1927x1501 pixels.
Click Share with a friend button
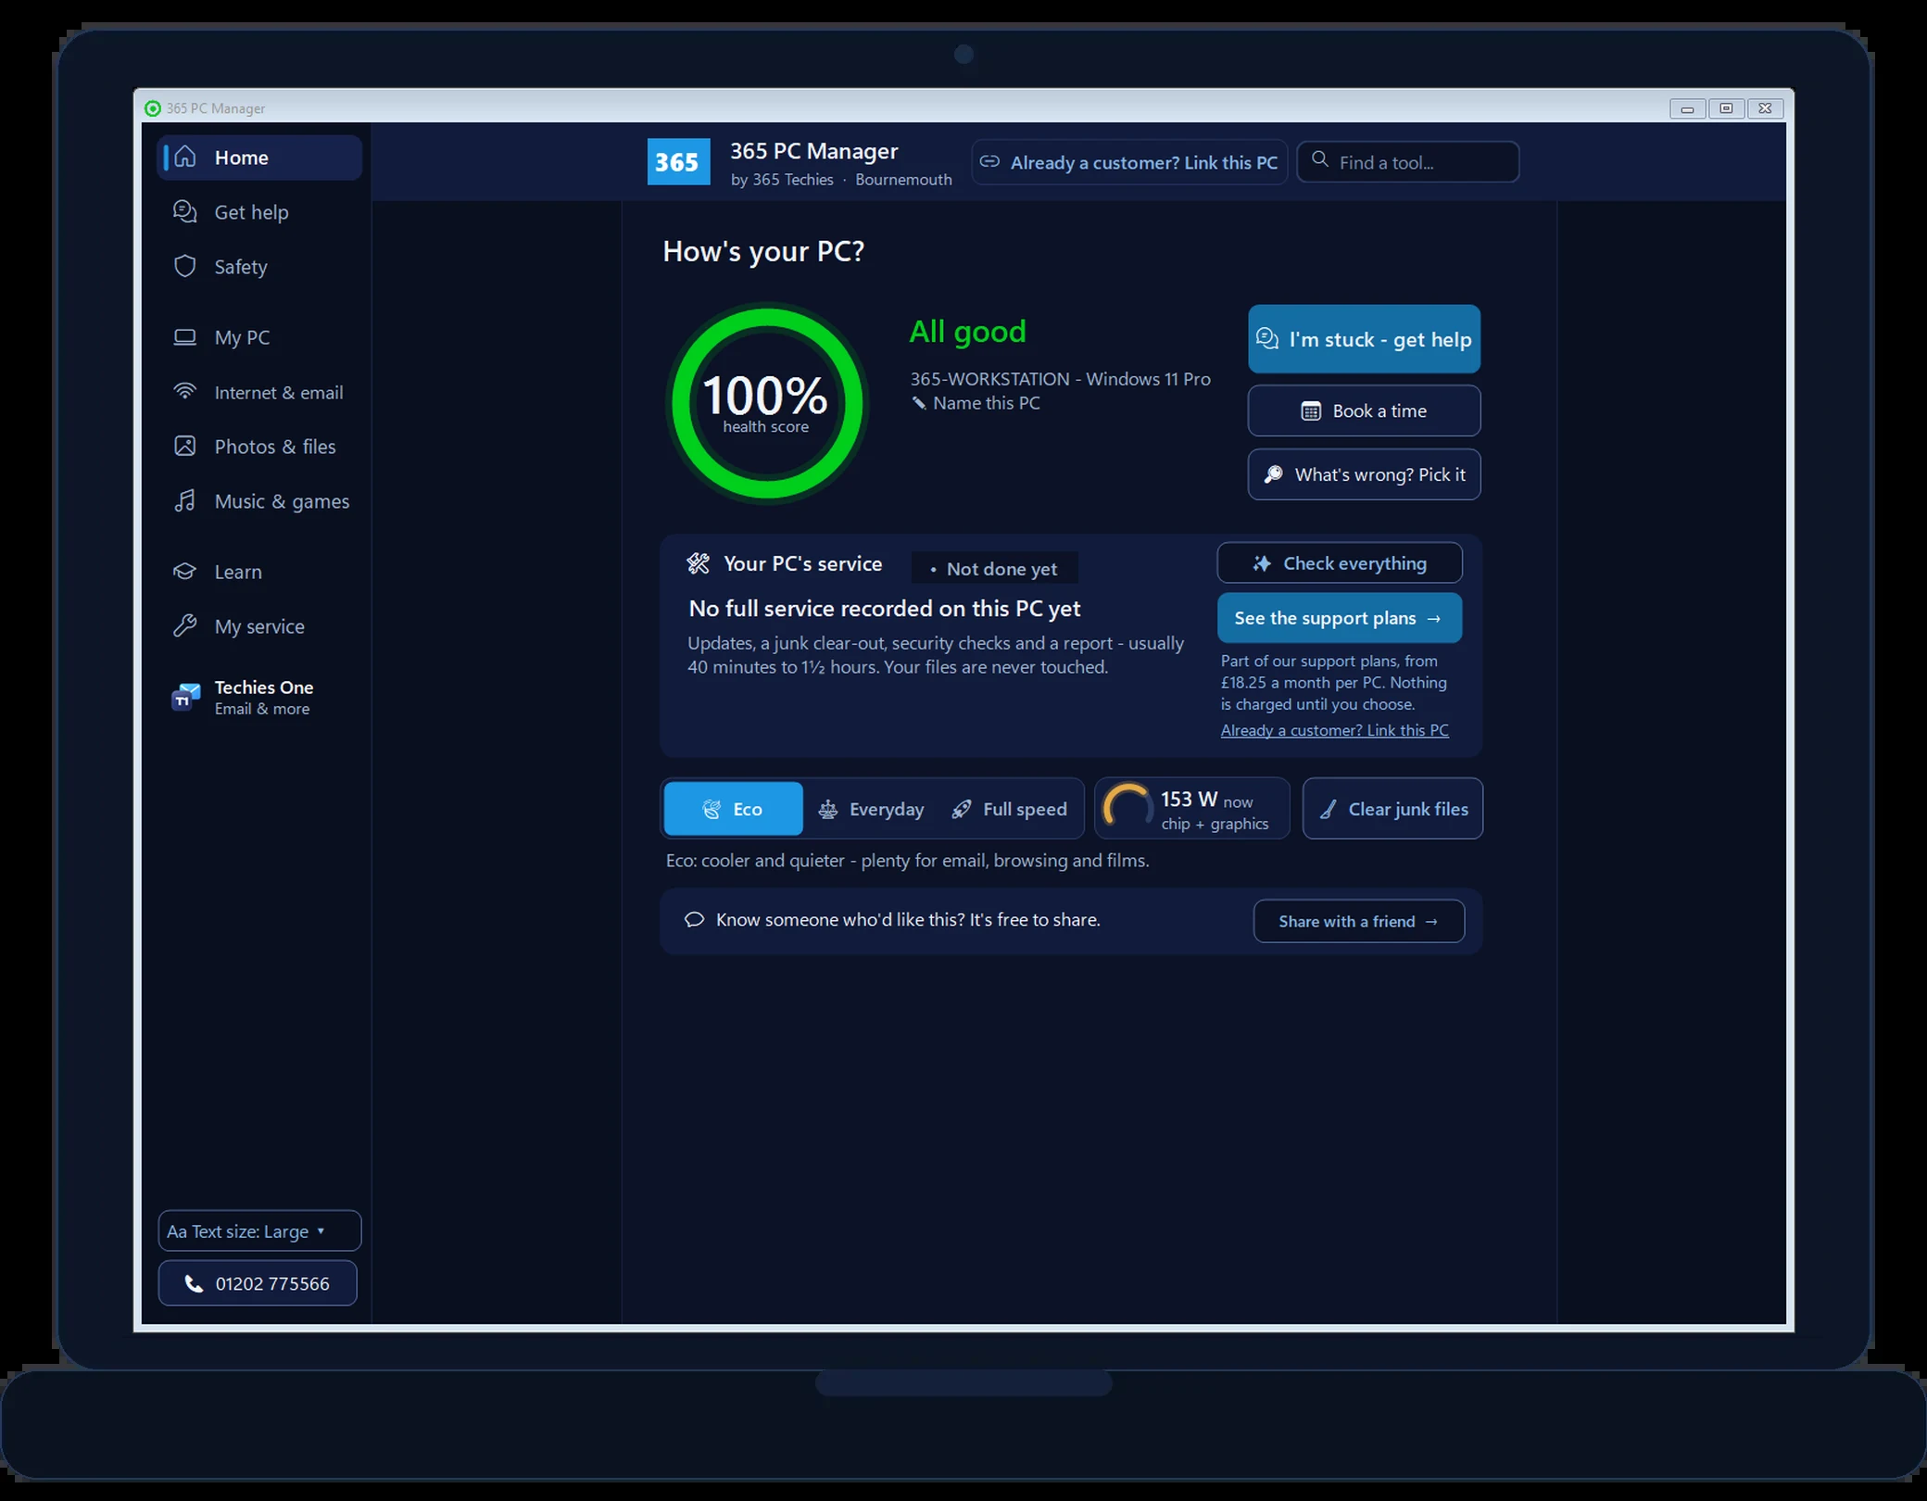tap(1358, 921)
